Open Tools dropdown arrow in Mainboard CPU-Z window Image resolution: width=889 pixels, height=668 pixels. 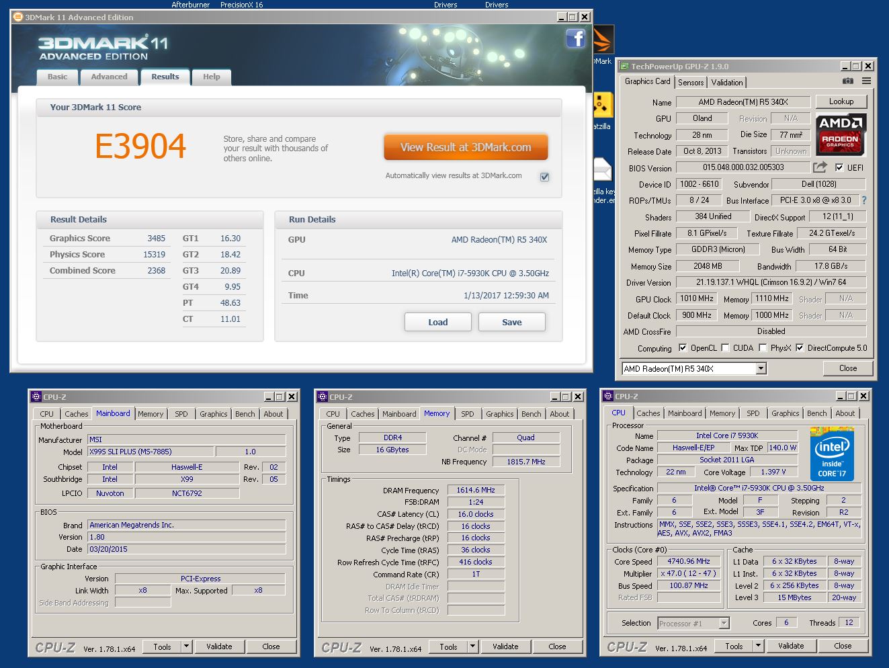pyautogui.click(x=187, y=646)
